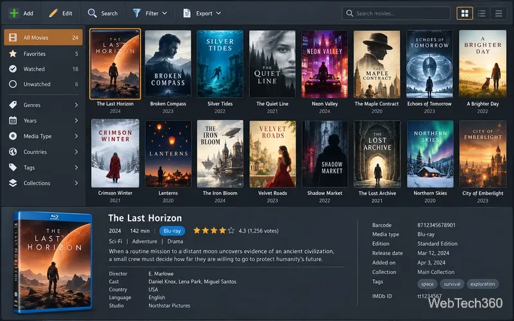Click the first rating star
The image size is (514, 321).
tap(197, 230)
